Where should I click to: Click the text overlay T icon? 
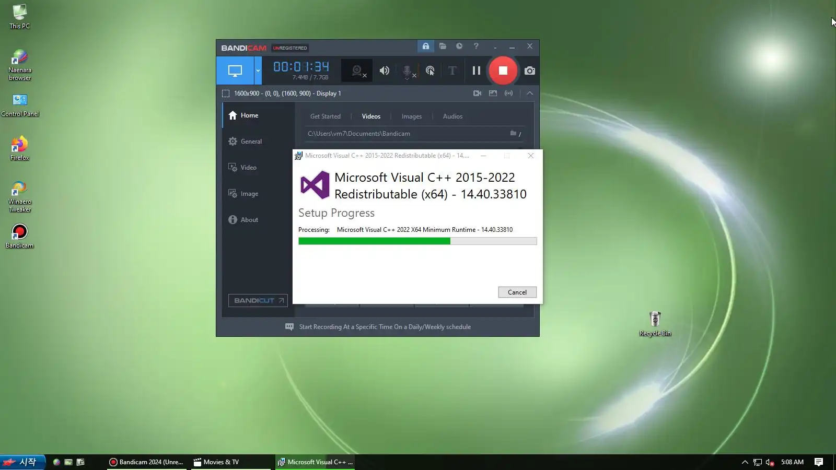tap(452, 70)
